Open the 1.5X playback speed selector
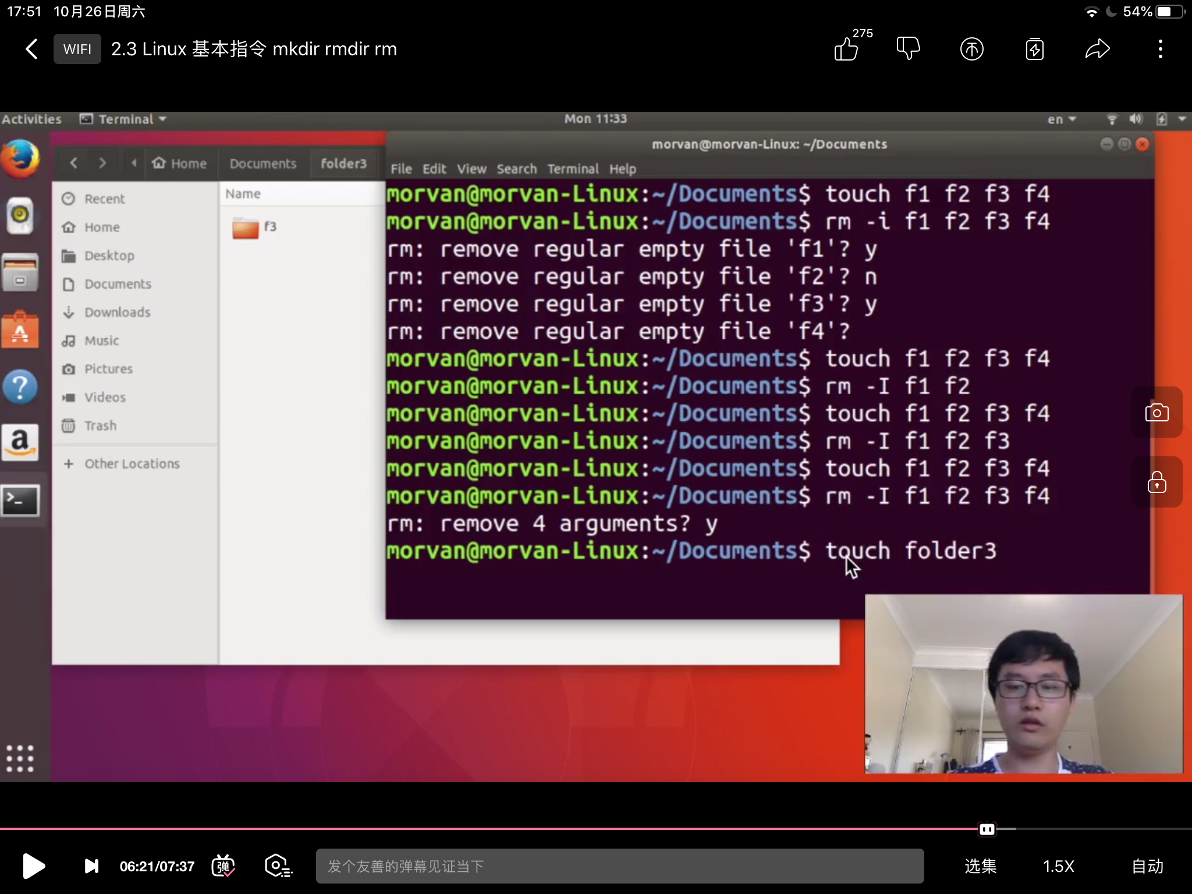The image size is (1192, 894). 1058,866
